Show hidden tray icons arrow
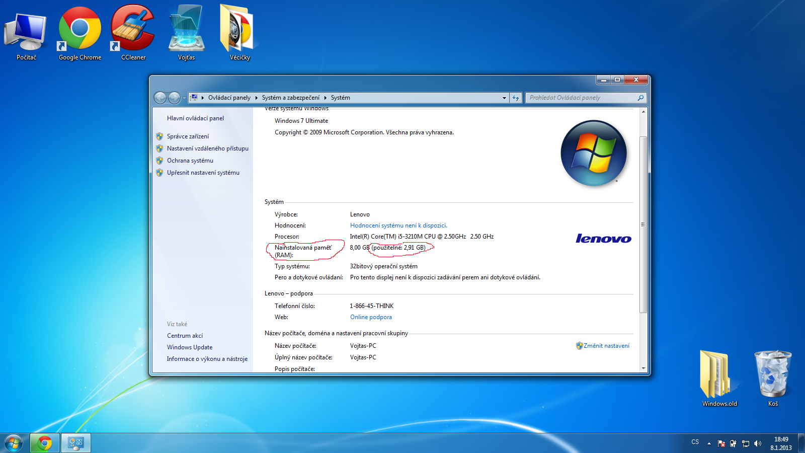The height and width of the screenshot is (453, 805). (709, 443)
